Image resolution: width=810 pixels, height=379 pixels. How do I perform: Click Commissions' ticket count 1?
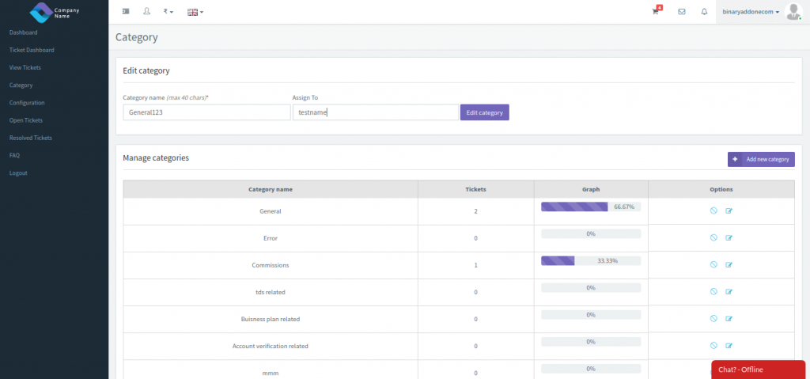pos(475,265)
